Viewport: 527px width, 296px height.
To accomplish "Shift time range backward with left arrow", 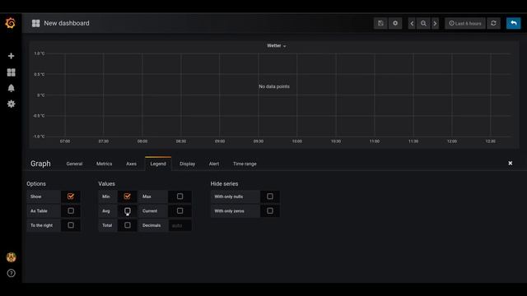I will coord(412,23).
